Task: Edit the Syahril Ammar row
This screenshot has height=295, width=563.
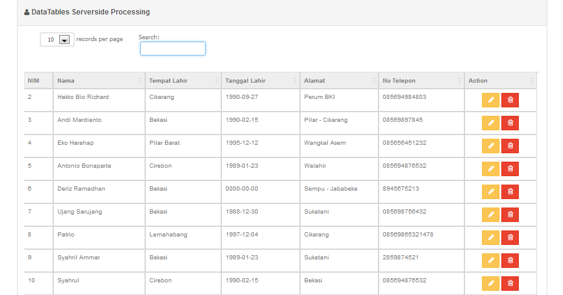Action: [490, 260]
